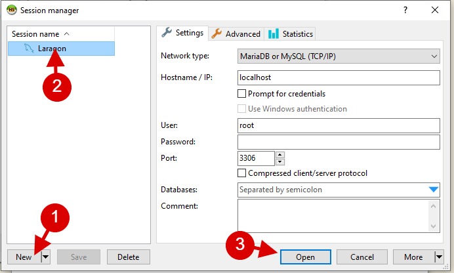Screen dimensions: 454x273
Task: Open the Databases blue dropdown arrow
Action: 434,190
